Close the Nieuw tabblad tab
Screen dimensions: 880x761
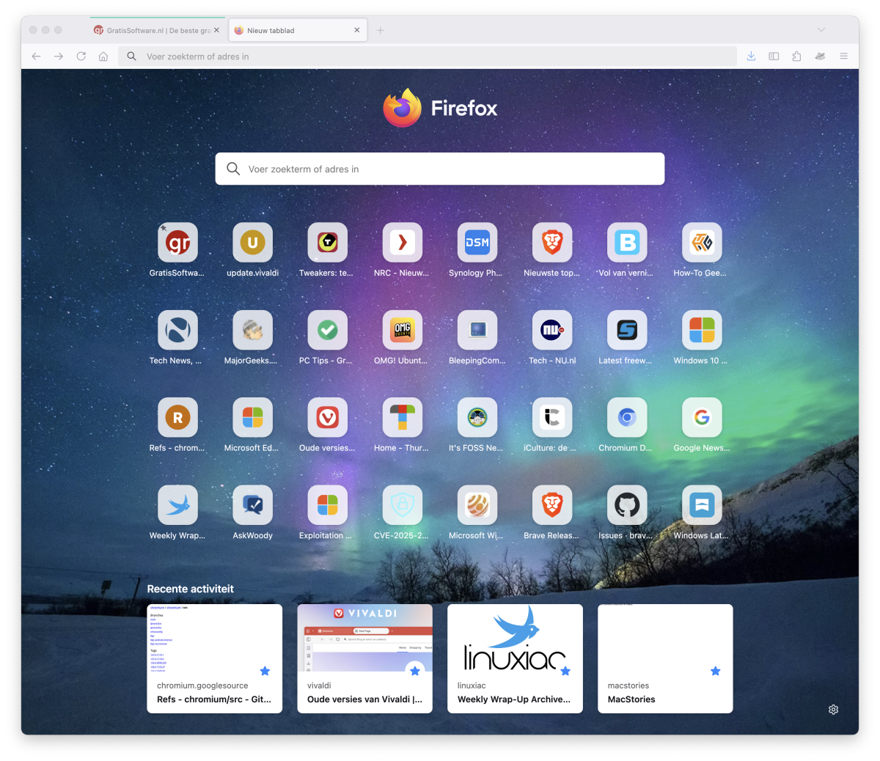pyautogui.click(x=357, y=30)
